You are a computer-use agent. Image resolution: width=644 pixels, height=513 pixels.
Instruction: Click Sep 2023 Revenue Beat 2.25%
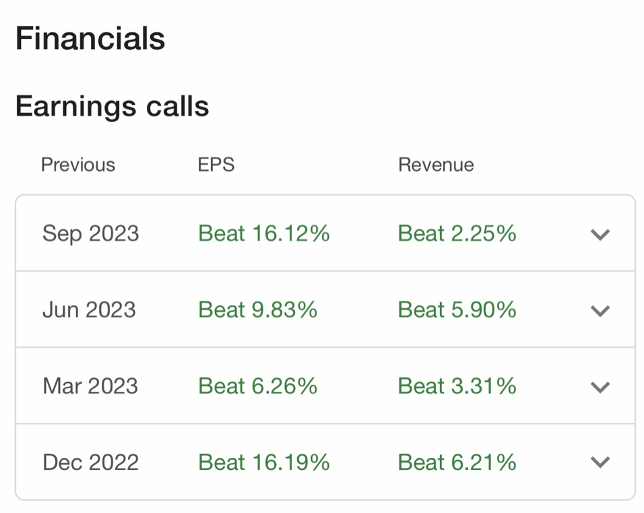(x=457, y=234)
